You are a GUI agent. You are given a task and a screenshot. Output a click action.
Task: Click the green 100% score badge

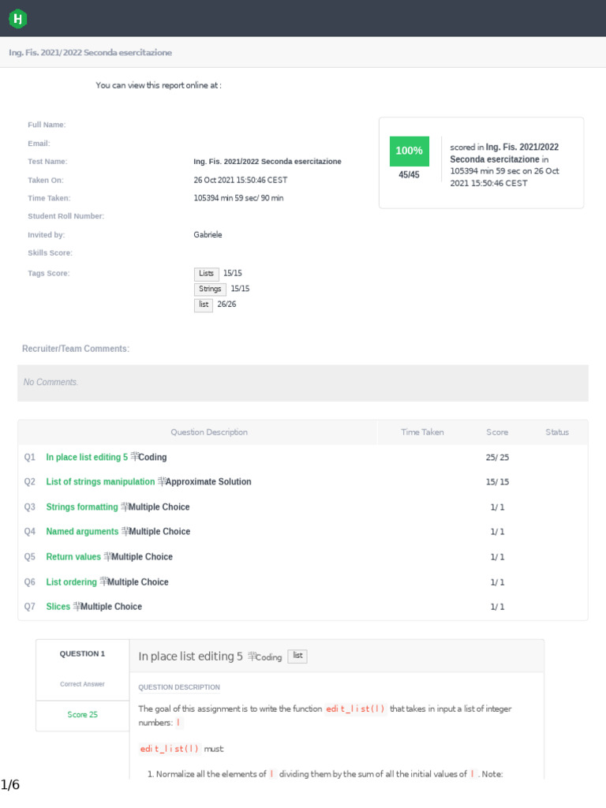click(x=409, y=151)
